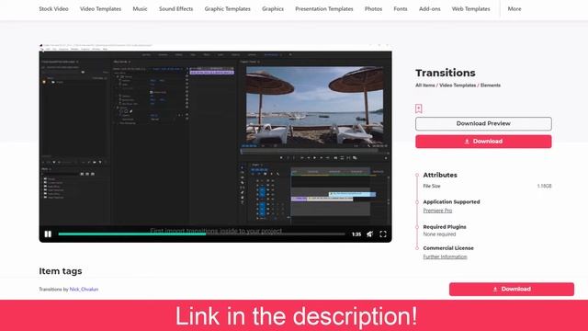
Task: Open the Fonts category
Action: [x=401, y=8]
